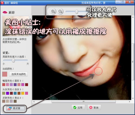Click the current color swatch under 当前颜色
The image size is (135, 115).
5,74
